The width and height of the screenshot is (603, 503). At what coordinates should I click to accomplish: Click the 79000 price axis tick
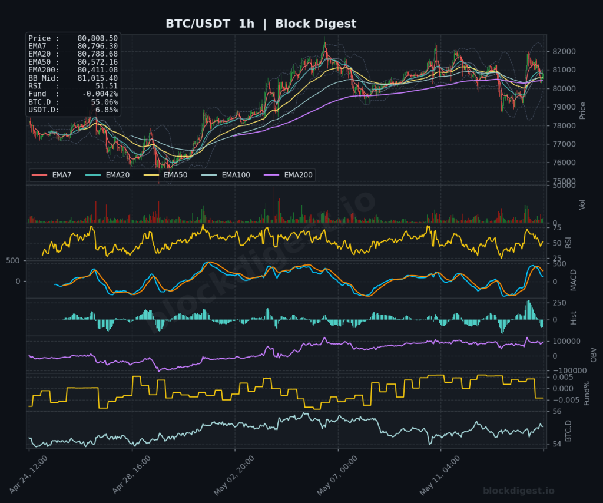coord(564,107)
